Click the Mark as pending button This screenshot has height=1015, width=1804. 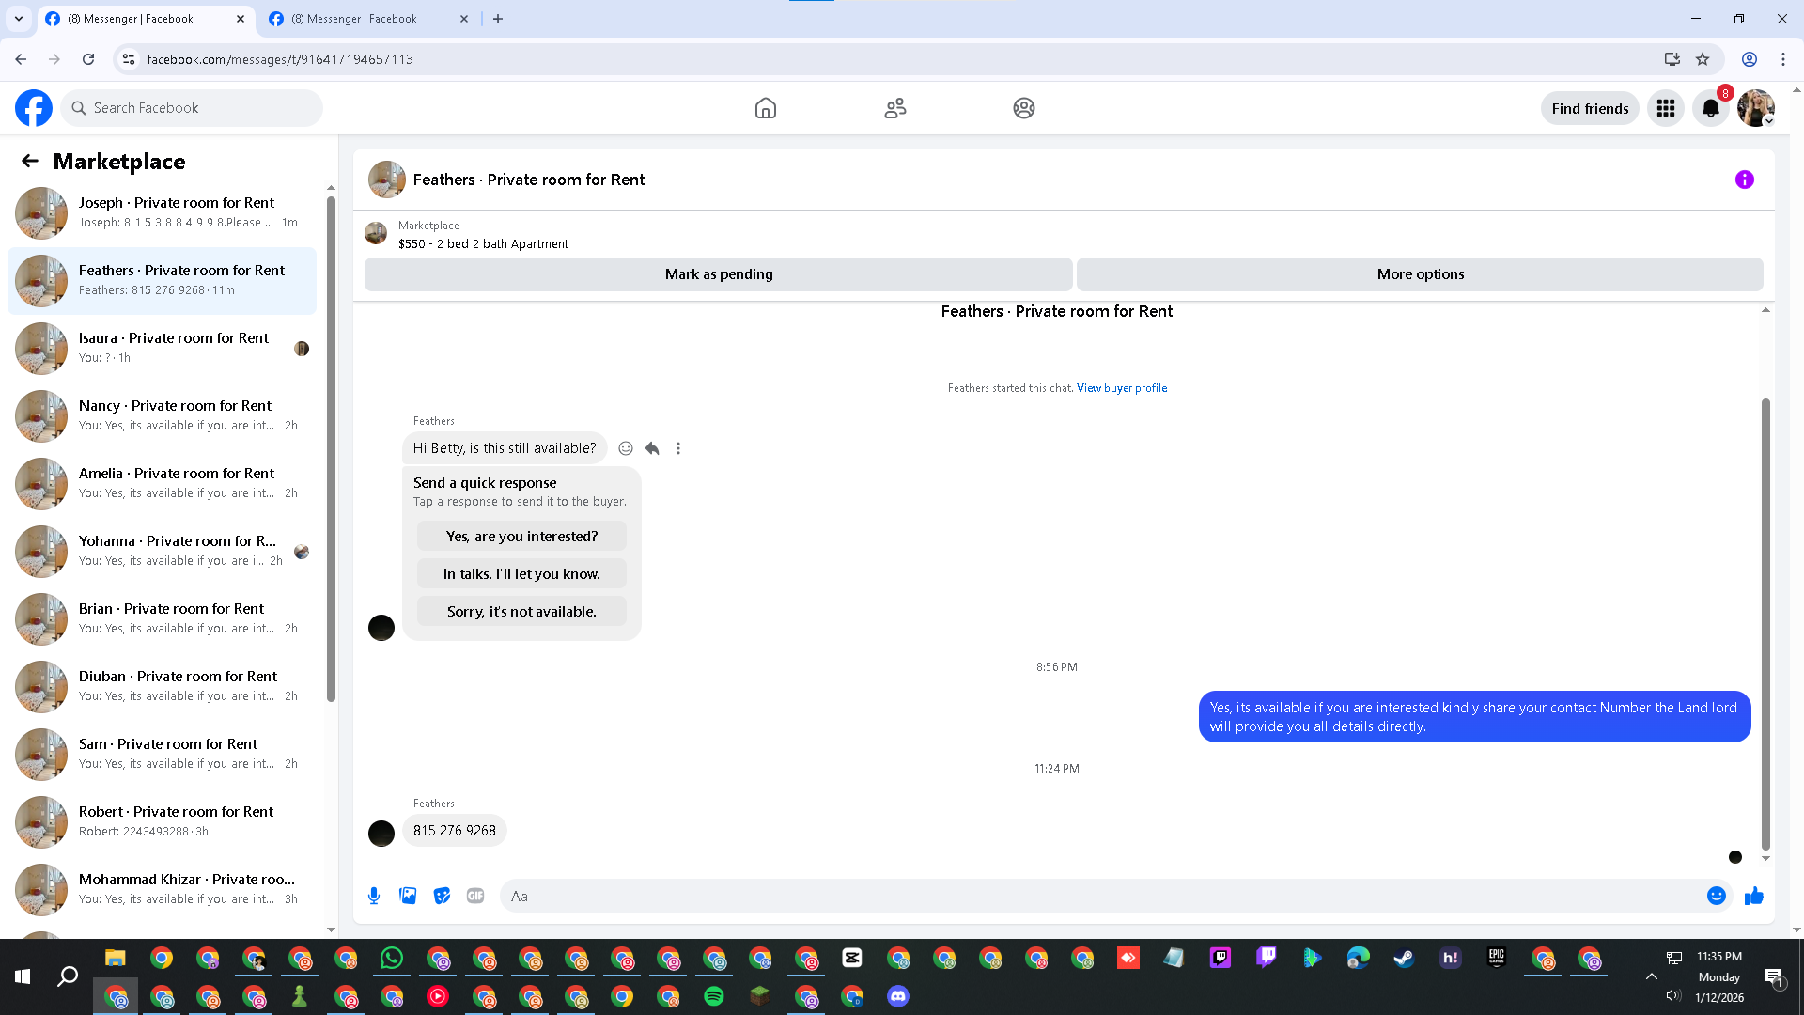click(x=718, y=274)
